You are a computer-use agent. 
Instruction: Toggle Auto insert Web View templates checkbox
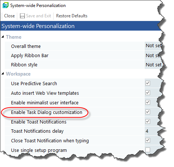pyautogui.click(x=148, y=93)
